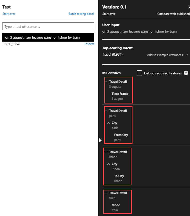Open the Add to example utterances dropdown

click(x=167, y=55)
